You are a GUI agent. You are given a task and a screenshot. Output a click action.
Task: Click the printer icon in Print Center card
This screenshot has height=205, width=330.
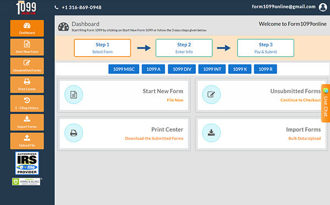(74, 133)
